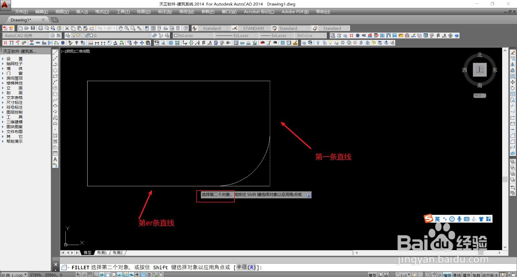Open the 格式(O) menu
Image resolution: width=517 pixels, height=277 pixels.
coord(102,12)
